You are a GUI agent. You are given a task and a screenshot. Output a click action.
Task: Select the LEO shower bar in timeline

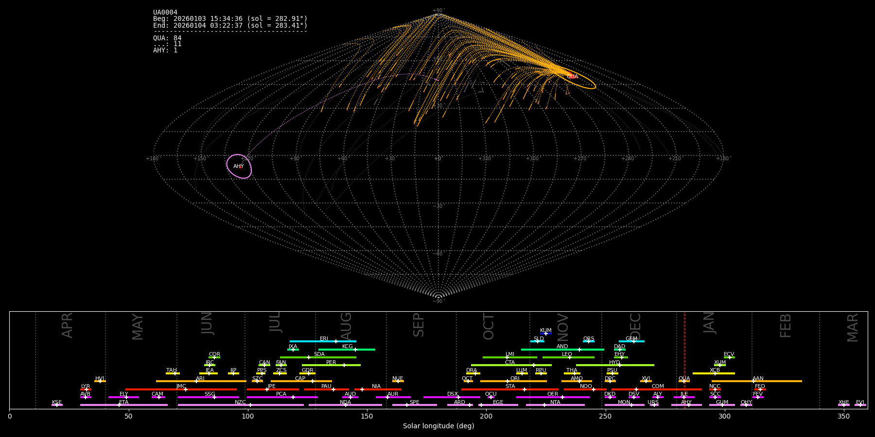tap(568, 357)
